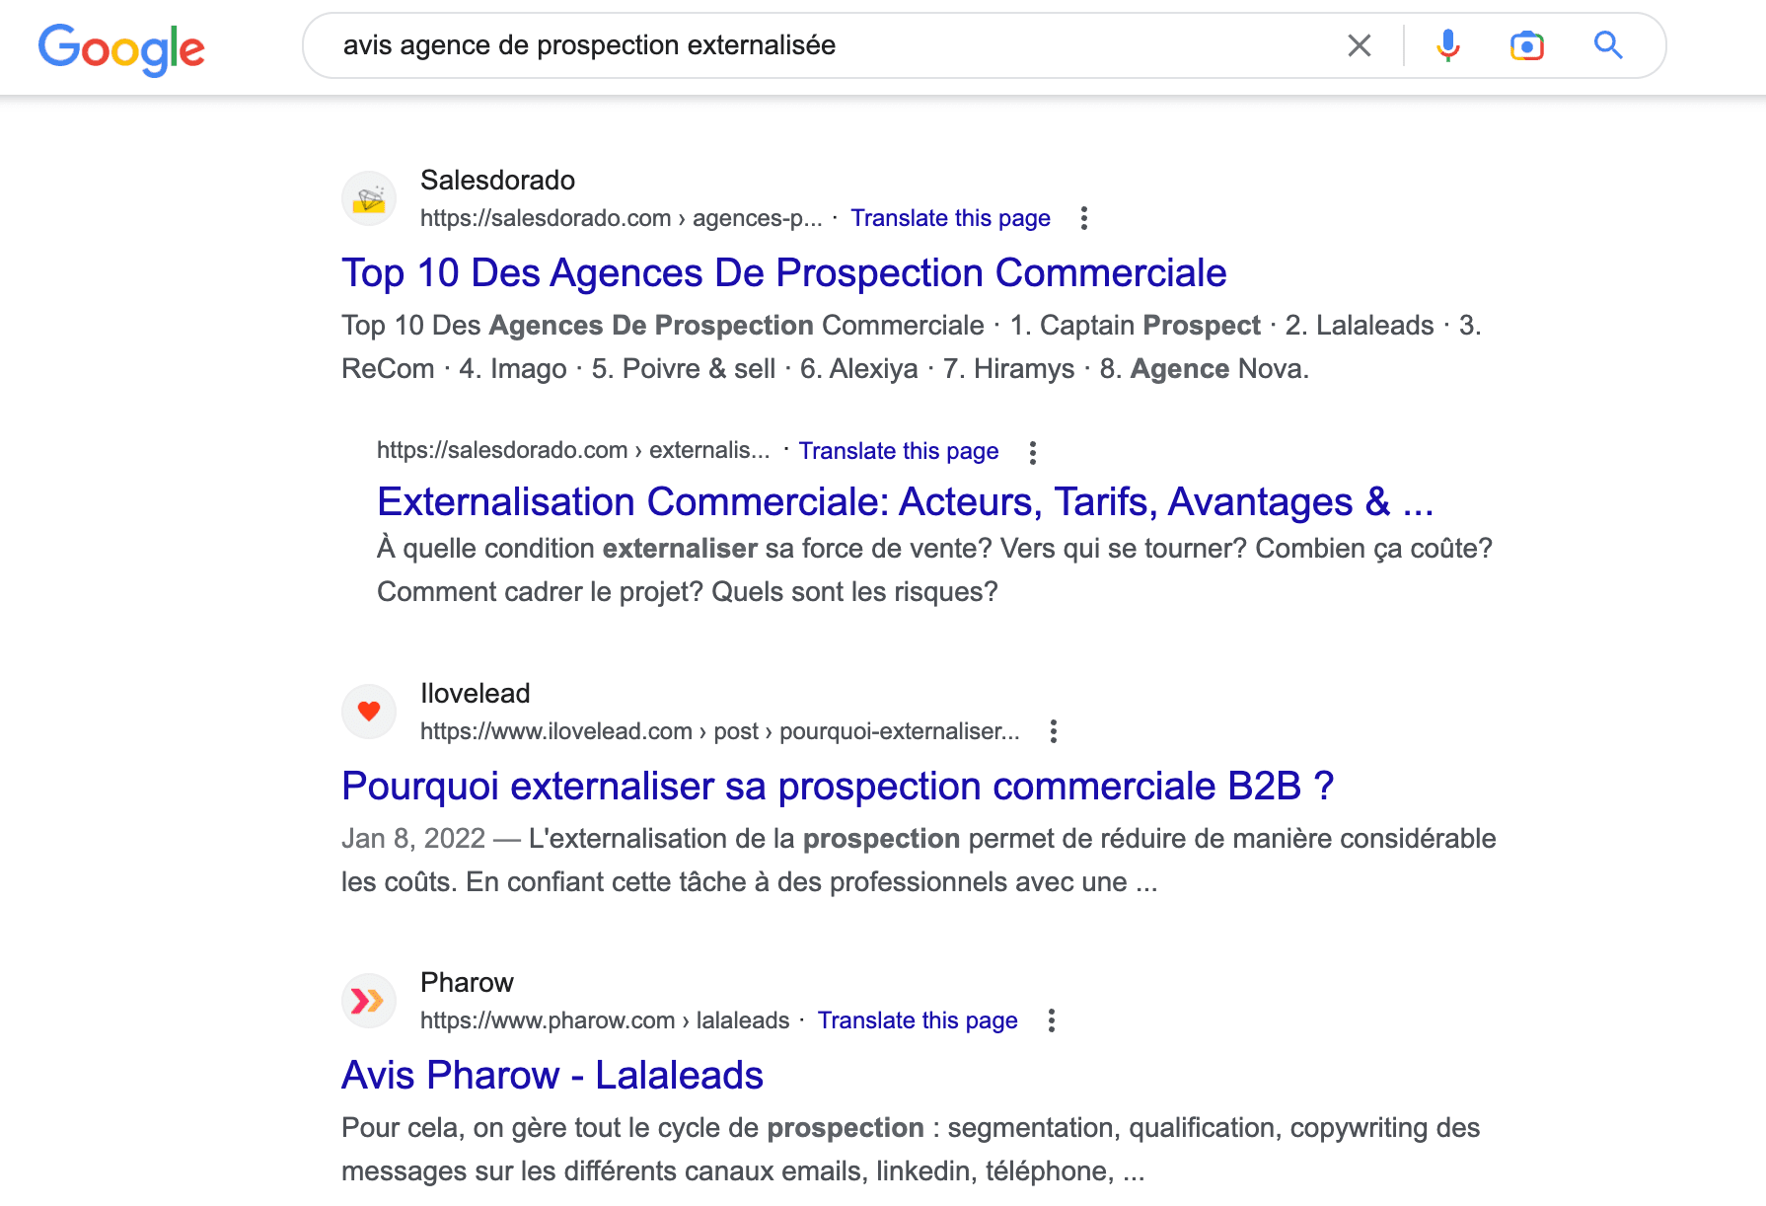Open three-dot menu for the Pharow result
Screen dimensions: 1766x1206
[x=1052, y=1020]
